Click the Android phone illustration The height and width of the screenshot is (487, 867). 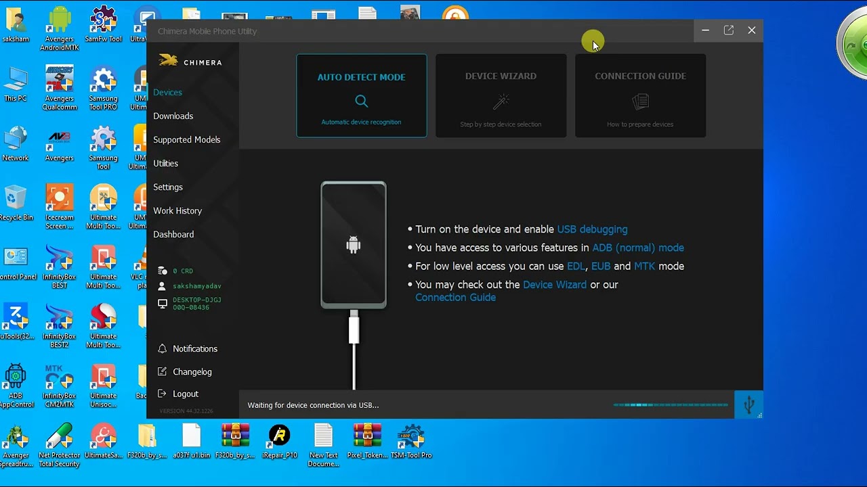(x=354, y=245)
